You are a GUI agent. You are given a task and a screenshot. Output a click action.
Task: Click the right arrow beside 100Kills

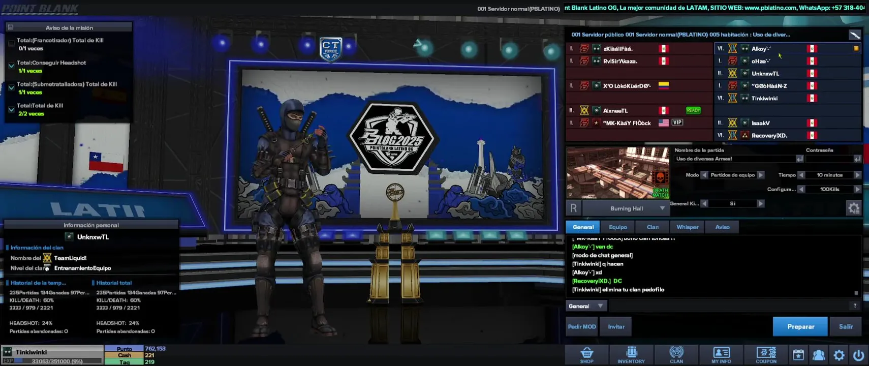coord(857,189)
